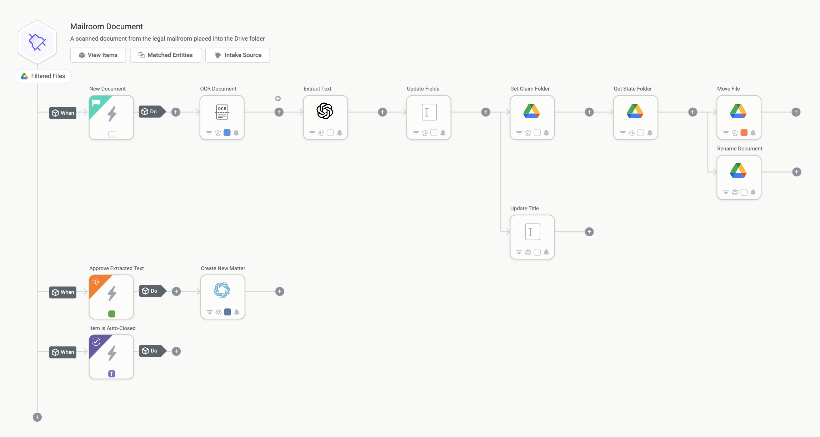820x437 pixels.
Task: Toggle the checkbox on Rename Document node
Action: [x=744, y=192]
